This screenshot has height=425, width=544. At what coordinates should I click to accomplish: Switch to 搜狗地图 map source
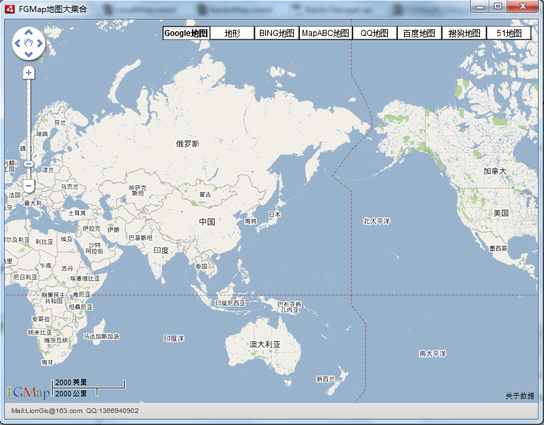464,33
